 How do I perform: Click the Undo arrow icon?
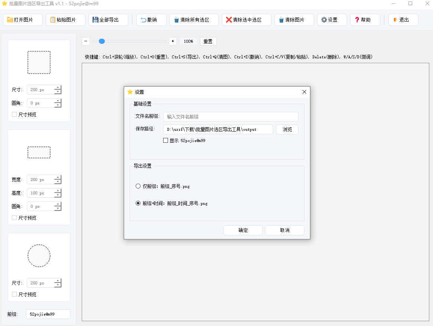tap(143, 20)
